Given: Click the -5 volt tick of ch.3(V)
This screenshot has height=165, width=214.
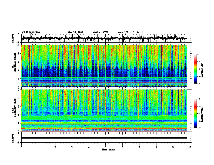Looking at the screenshot, I should pos(18,143).
